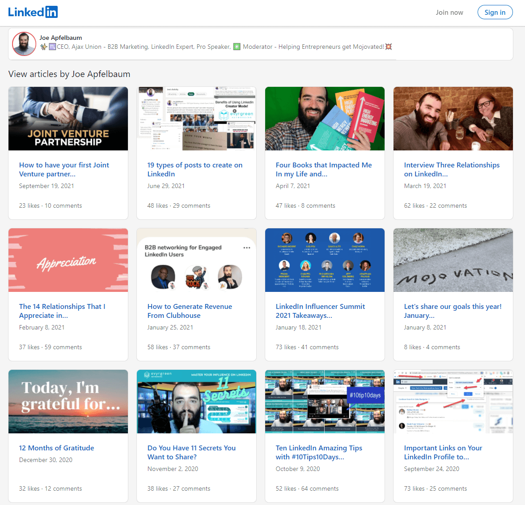Click the date 'January 25, 2021'
Image resolution: width=525 pixels, height=505 pixels.
[170, 327]
